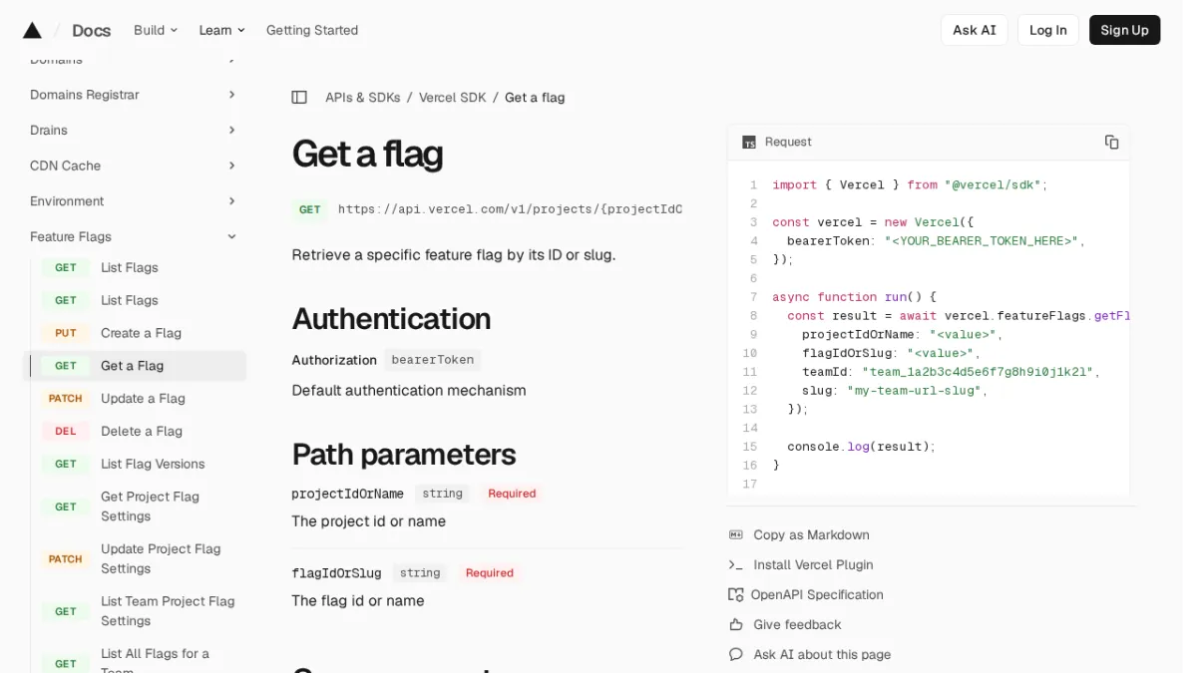
Task: Click the bearerToken authorization badge
Action: tap(432, 360)
